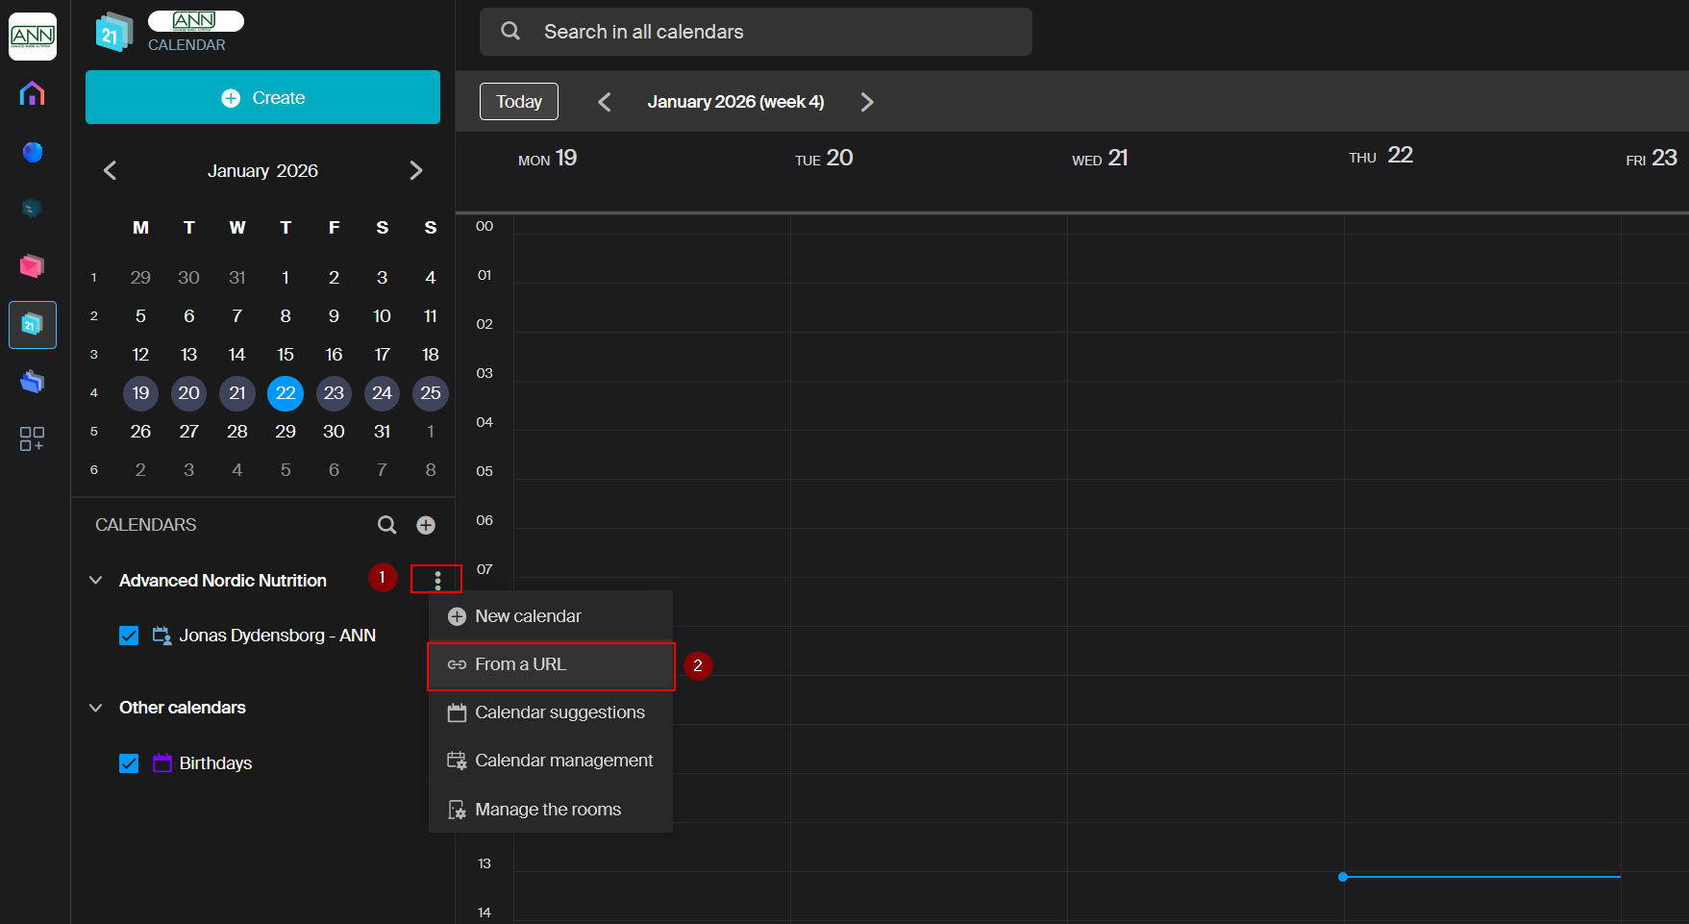Screen dimensions: 1689x924
Task: Open the home icon in left sidebar
Action: (32, 93)
